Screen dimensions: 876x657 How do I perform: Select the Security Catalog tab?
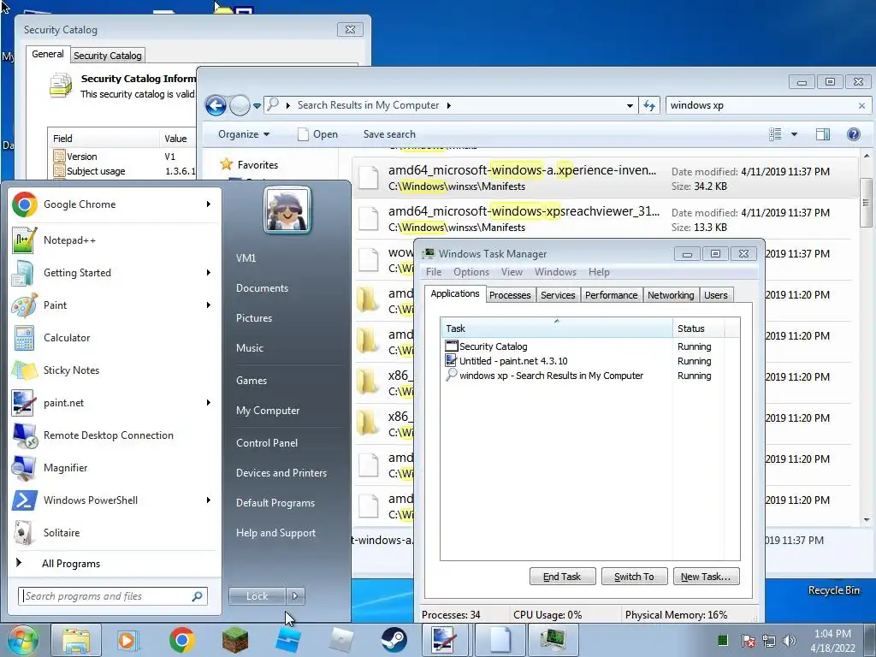tap(107, 56)
